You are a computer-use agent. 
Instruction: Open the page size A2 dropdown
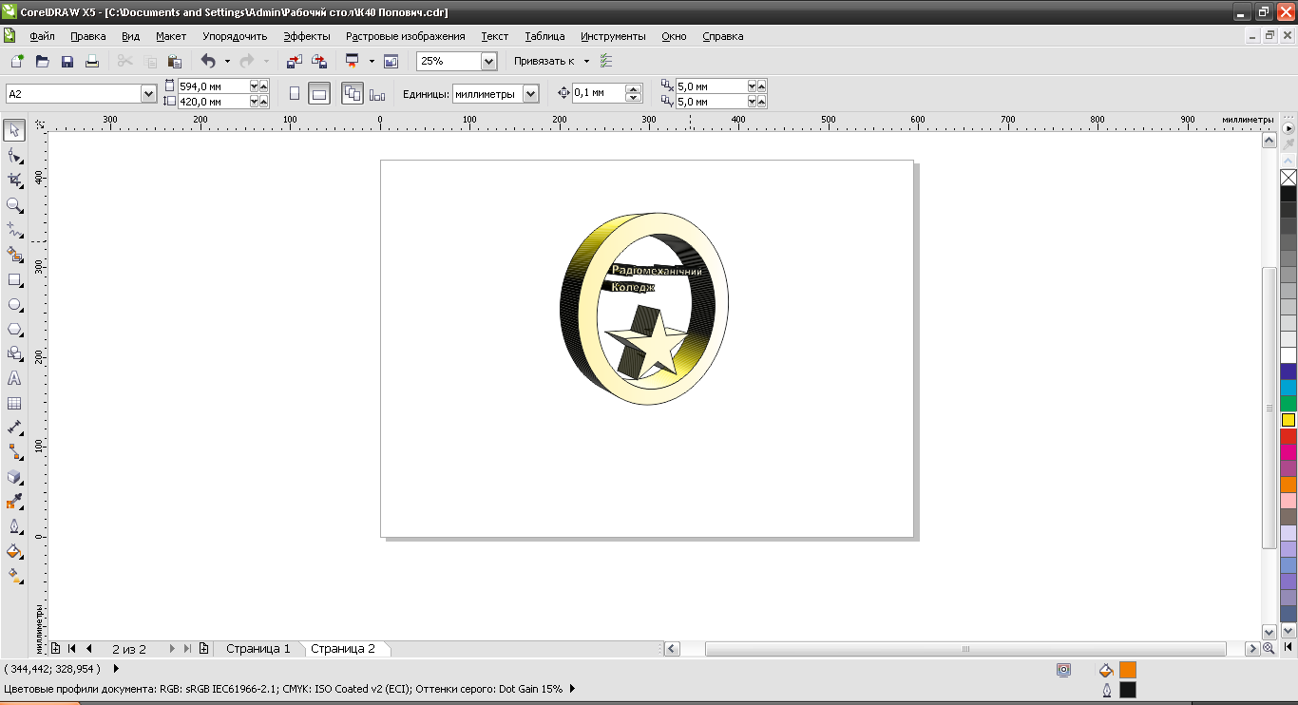(148, 94)
